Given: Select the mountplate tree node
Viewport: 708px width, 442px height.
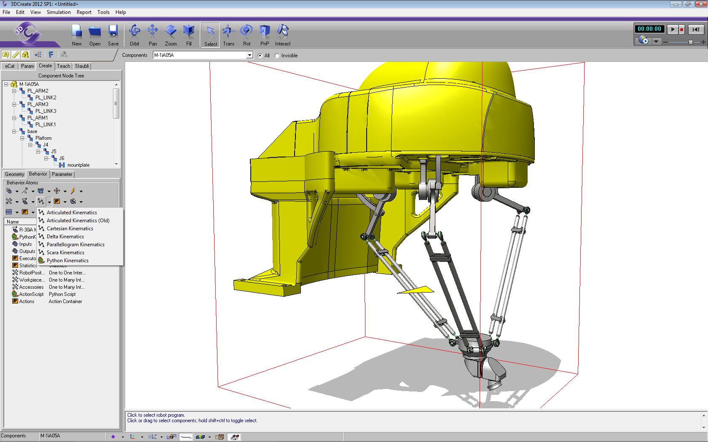Looking at the screenshot, I should [78, 165].
